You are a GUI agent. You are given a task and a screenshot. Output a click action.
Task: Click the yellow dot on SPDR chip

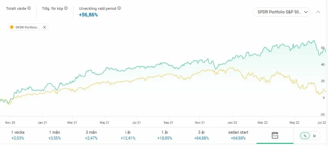(x=12, y=27)
